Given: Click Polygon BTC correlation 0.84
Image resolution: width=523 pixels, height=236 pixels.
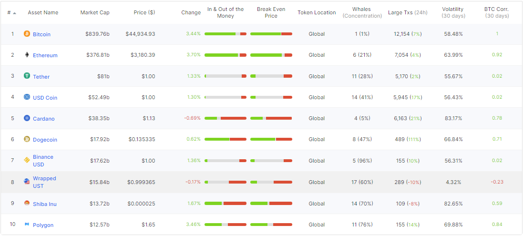Looking at the screenshot, I should click(x=497, y=225).
